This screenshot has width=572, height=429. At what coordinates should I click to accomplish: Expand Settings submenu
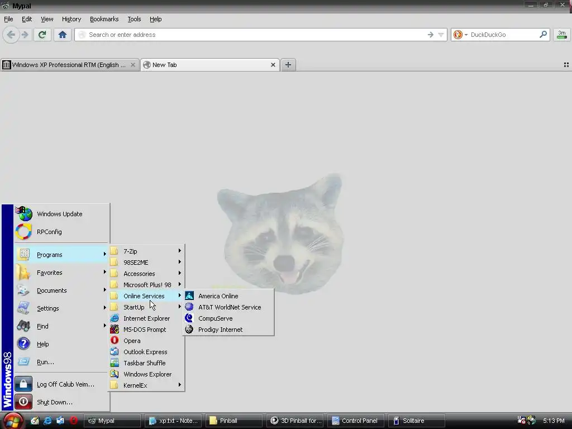[61, 308]
